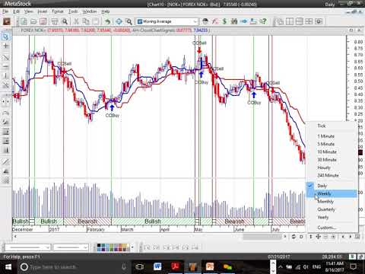Click the save chart toolbar icon
Viewport: 365px width, 274px height.
coord(43,21)
